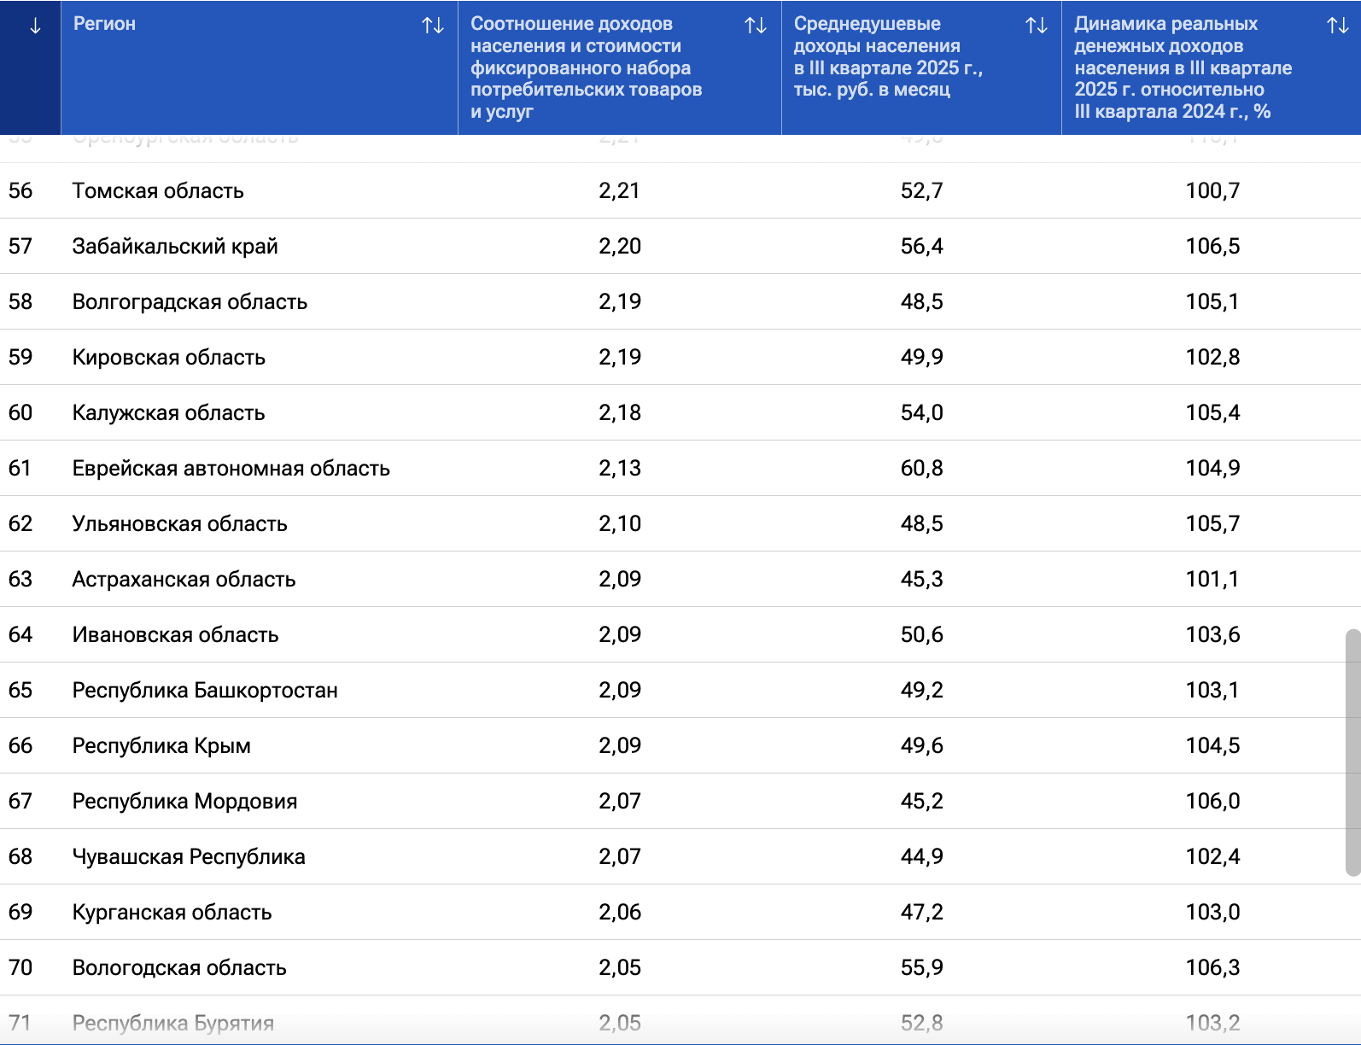The image size is (1361, 1045).
Task: Click rank number 63 for Астраханская область
Action: (x=20, y=579)
